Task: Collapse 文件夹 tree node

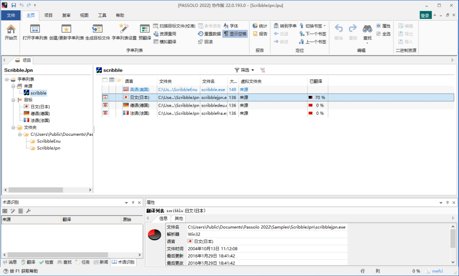Action: pos(13,127)
